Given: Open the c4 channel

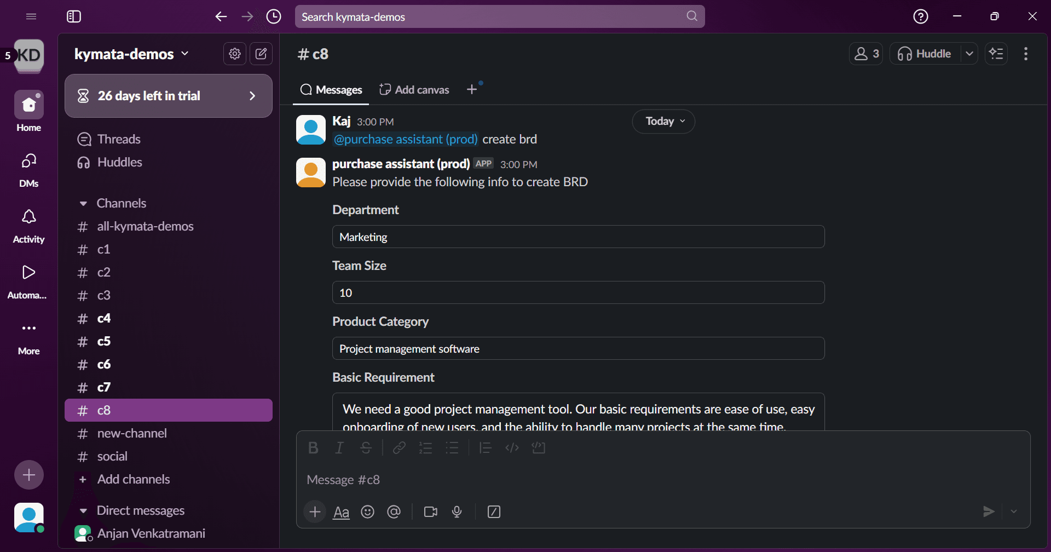Looking at the screenshot, I should (x=169, y=318).
